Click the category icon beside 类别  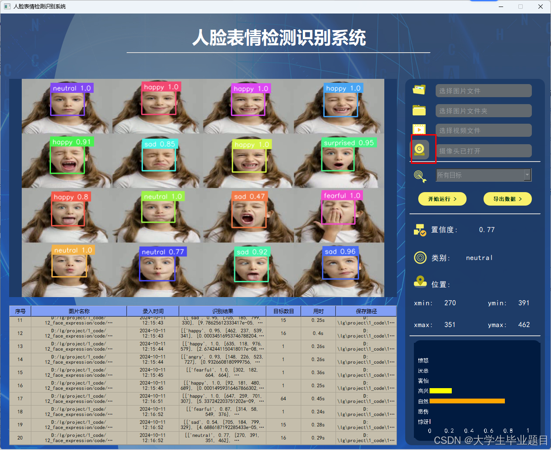click(x=420, y=257)
